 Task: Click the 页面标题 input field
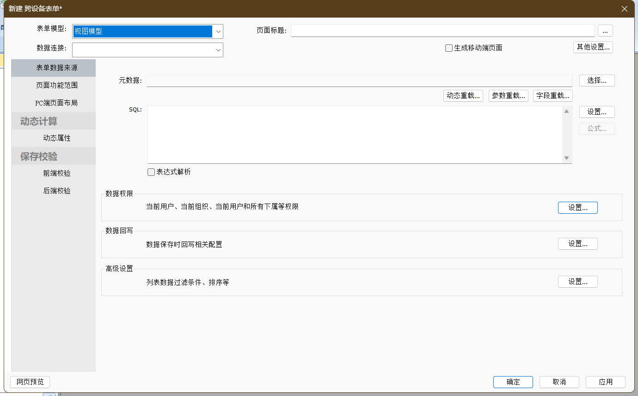pyautogui.click(x=442, y=31)
